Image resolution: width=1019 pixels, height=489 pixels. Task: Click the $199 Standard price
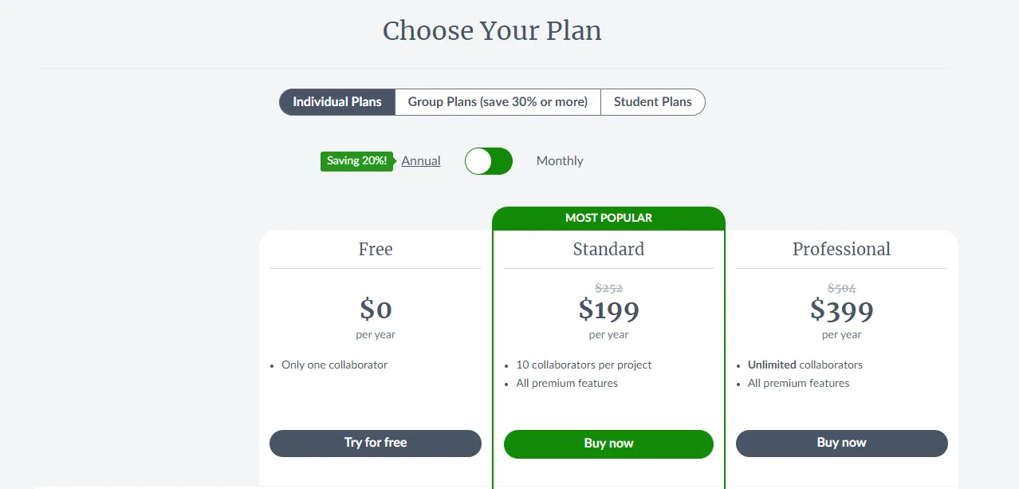pyautogui.click(x=608, y=310)
